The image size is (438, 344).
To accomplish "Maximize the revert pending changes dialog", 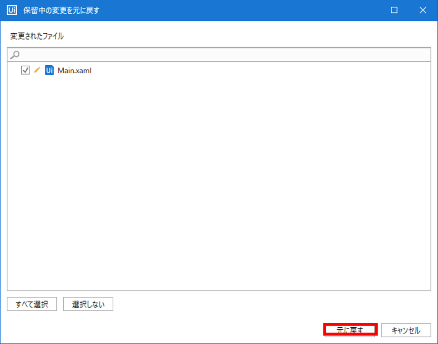I will click(x=394, y=10).
